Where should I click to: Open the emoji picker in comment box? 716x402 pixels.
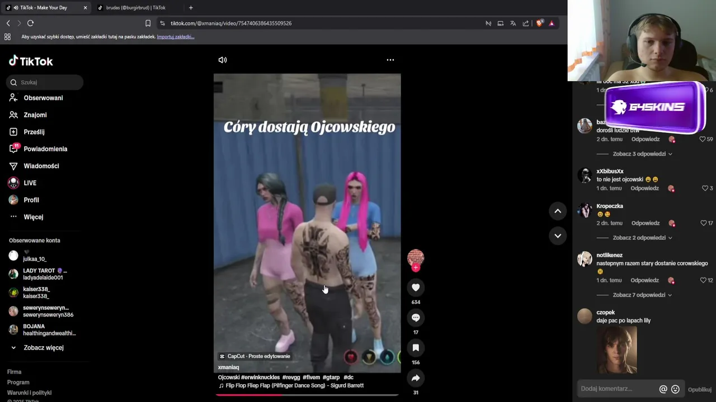coord(675,389)
